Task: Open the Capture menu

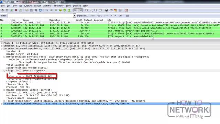Action: point(28,6)
